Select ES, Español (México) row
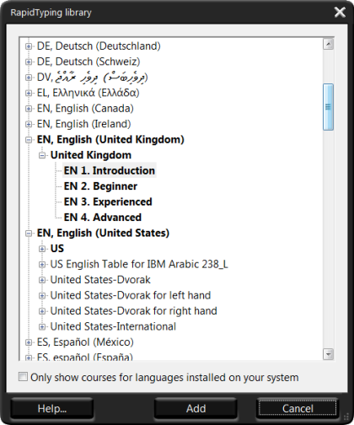The width and height of the screenshot is (354, 425). pos(85,342)
